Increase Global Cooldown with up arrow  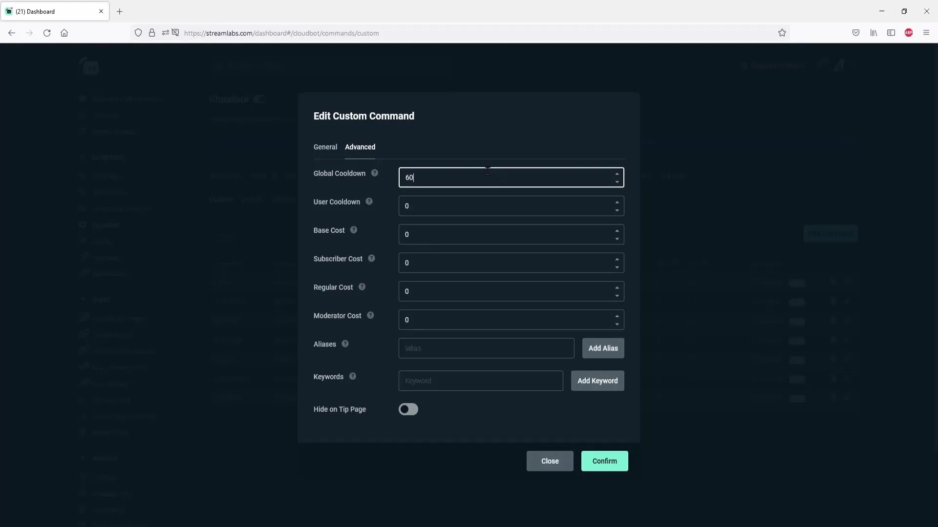coord(617,174)
